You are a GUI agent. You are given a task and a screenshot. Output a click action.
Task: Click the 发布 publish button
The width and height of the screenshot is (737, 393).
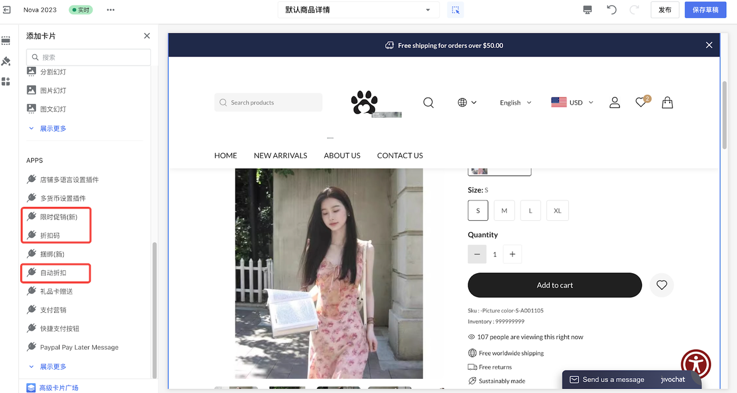665,9
